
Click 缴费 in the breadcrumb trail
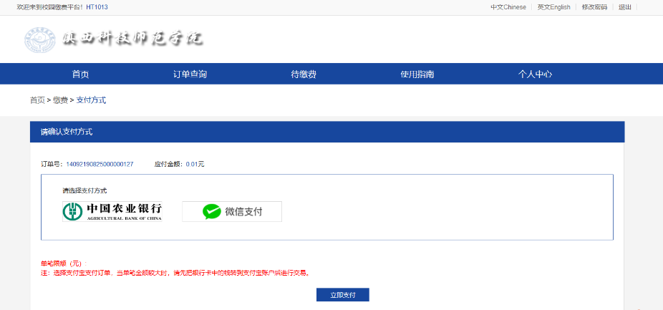click(x=60, y=100)
